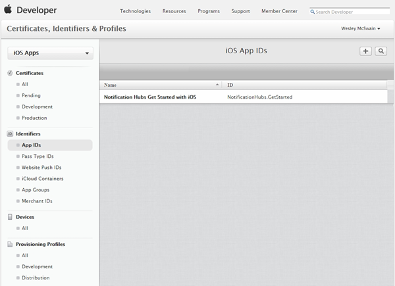Open the Wesley McSwain account menu

pos(361,29)
